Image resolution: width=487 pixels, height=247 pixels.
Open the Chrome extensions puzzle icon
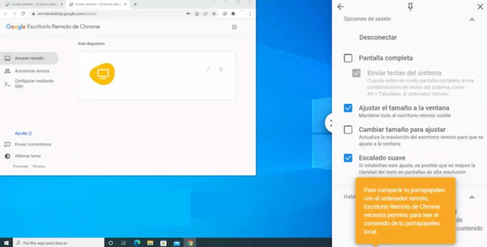[x=233, y=13]
